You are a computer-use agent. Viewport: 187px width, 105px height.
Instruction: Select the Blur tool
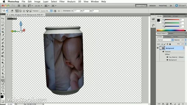(3, 60)
